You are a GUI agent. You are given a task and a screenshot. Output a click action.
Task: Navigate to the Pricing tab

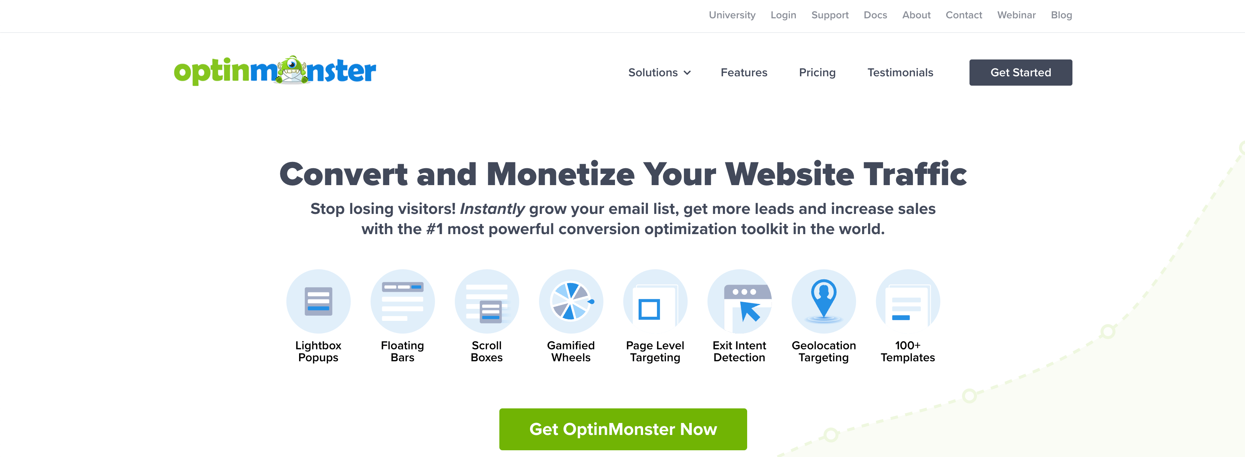click(x=818, y=72)
